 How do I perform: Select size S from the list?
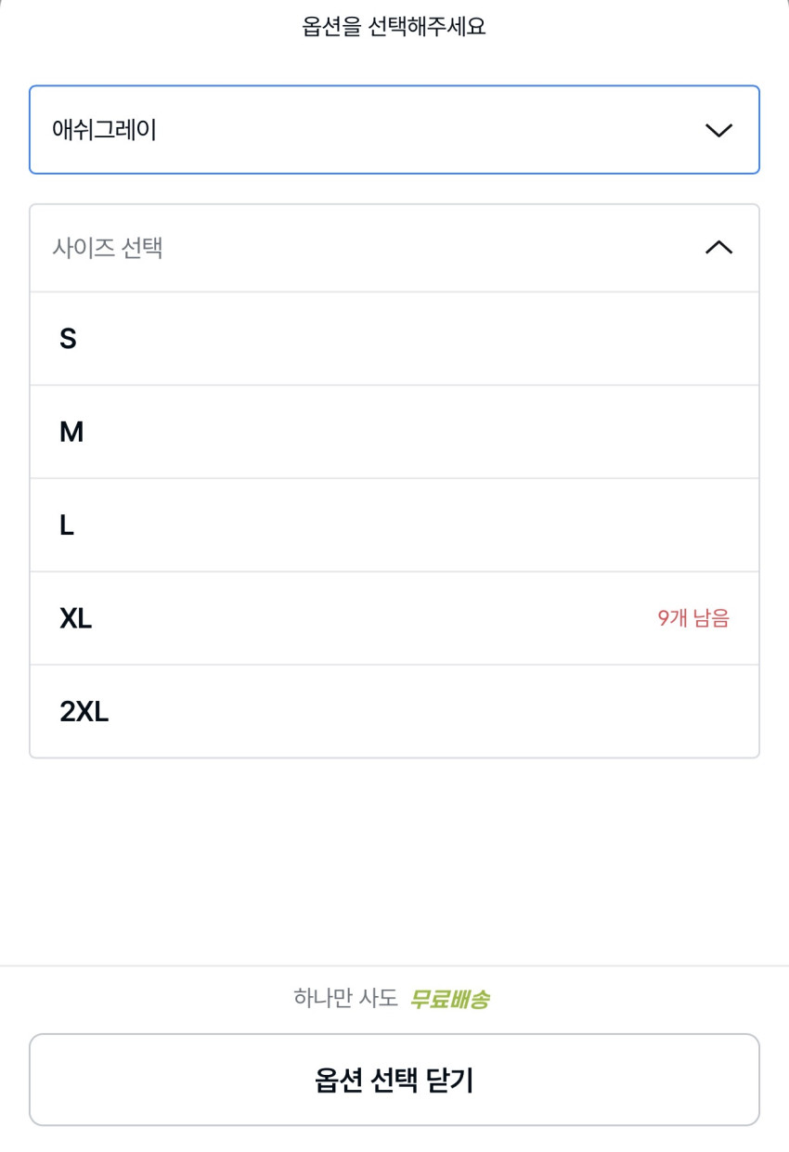tap(68, 339)
